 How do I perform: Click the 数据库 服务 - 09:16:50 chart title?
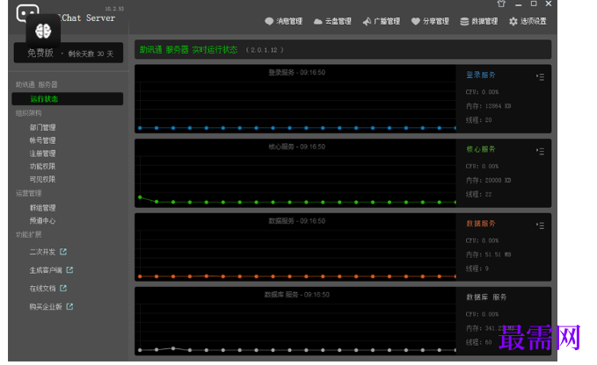tap(297, 294)
